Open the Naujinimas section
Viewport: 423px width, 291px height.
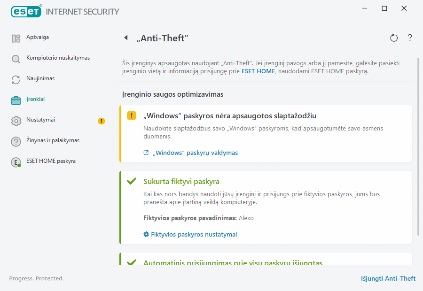pyautogui.click(x=40, y=78)
